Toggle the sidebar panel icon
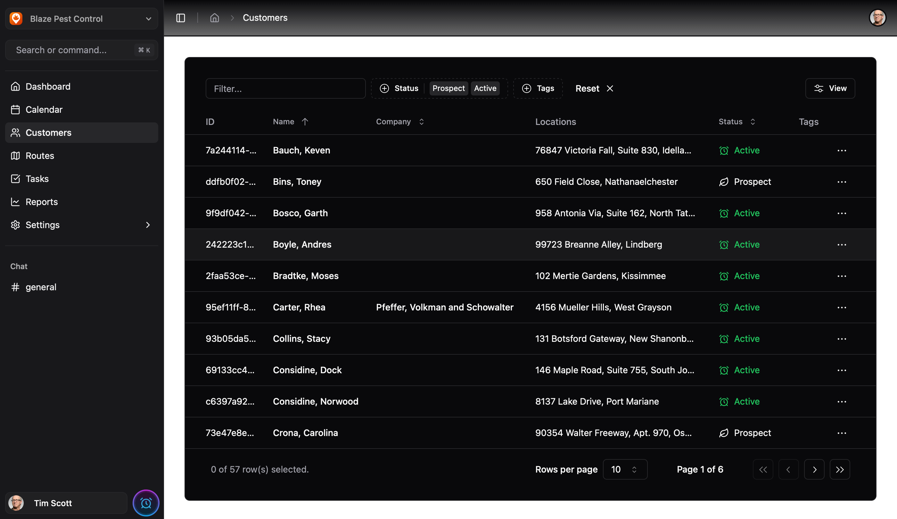 click(x=180, y=18)
